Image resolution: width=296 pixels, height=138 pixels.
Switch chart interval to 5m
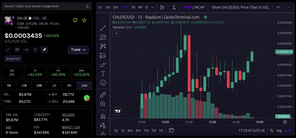(116, 7)
